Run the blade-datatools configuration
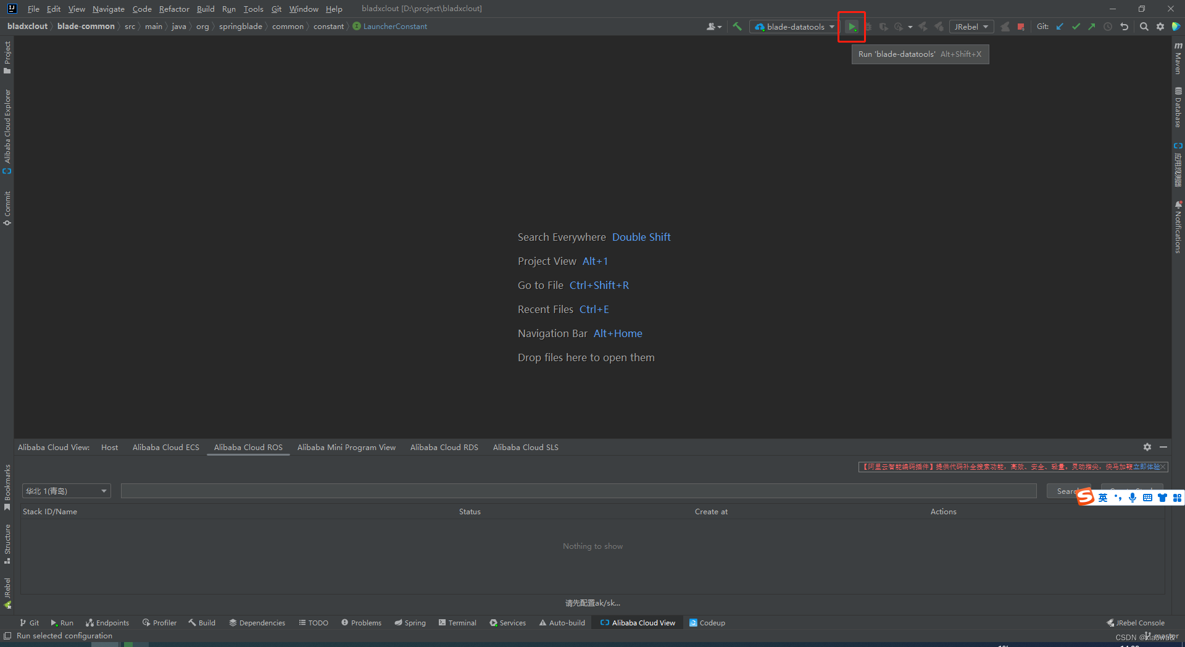 (852, 27)
